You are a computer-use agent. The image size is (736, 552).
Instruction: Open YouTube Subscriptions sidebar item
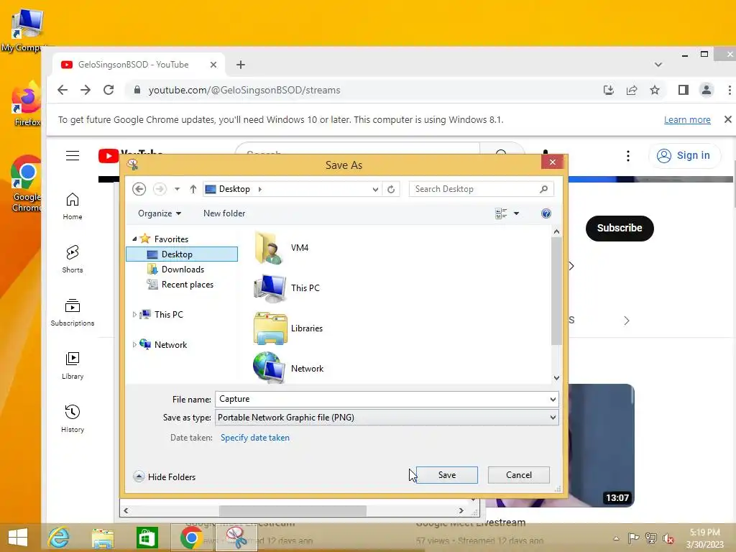click(73, 313)
